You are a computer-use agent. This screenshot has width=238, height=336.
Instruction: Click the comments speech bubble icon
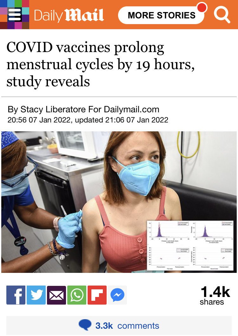click(85, 325)
